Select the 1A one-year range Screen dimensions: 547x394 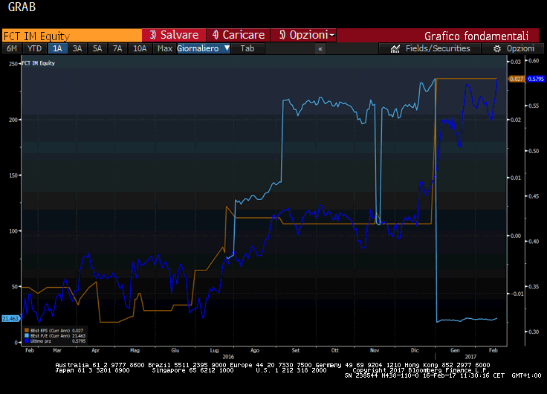pyautogui.click(x=57, y=48)
